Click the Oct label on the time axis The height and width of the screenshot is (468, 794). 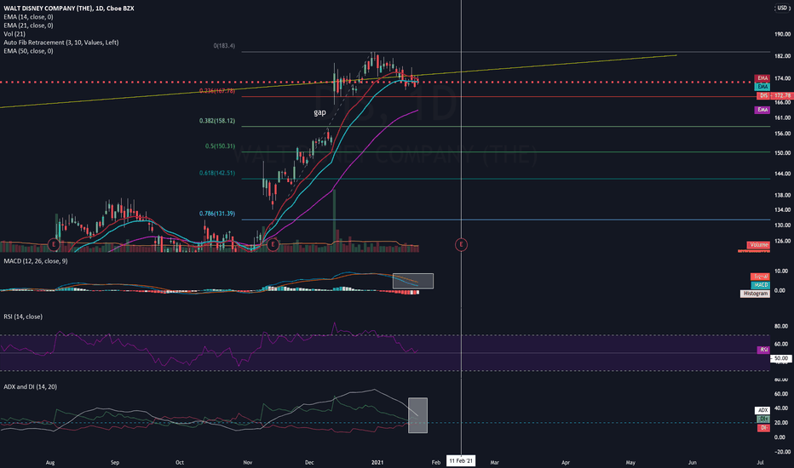tap(179, 462)
